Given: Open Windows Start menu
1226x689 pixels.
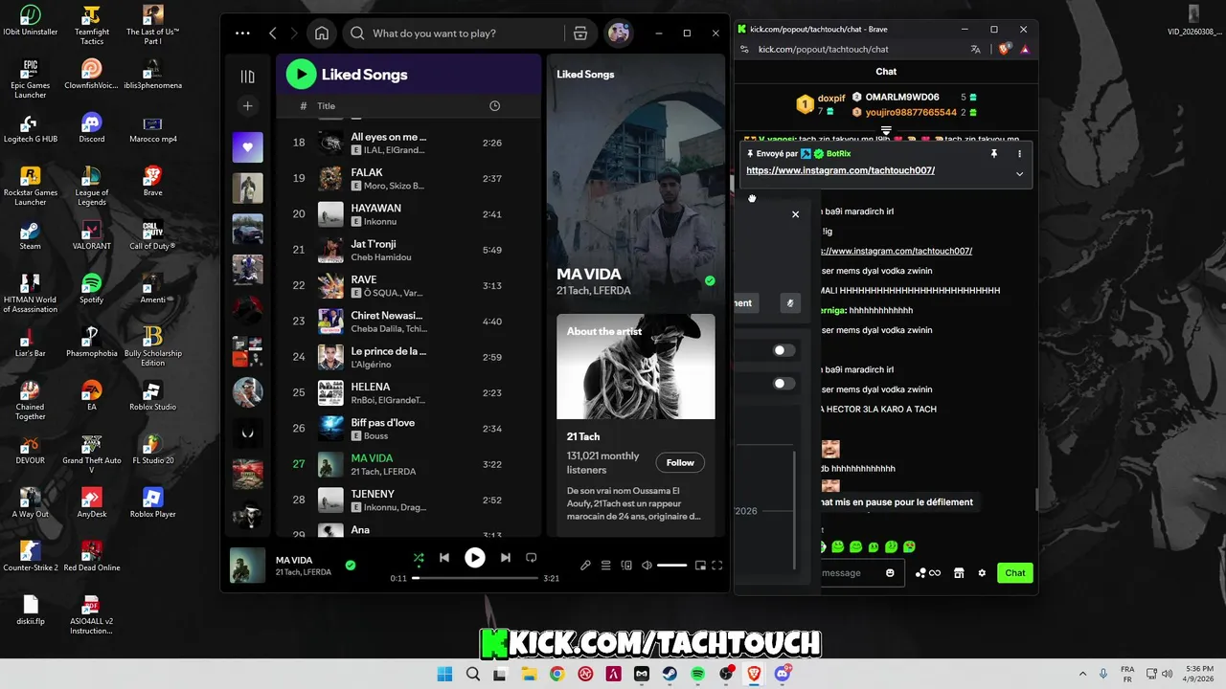Looking at the screenshot, I should click(444, 674).
